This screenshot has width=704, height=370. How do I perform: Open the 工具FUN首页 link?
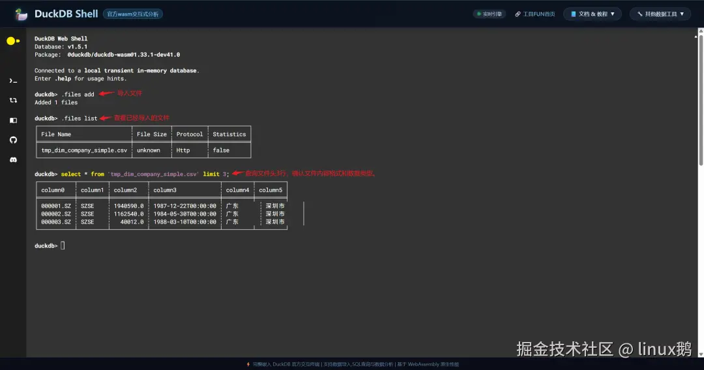pos(535,14)
